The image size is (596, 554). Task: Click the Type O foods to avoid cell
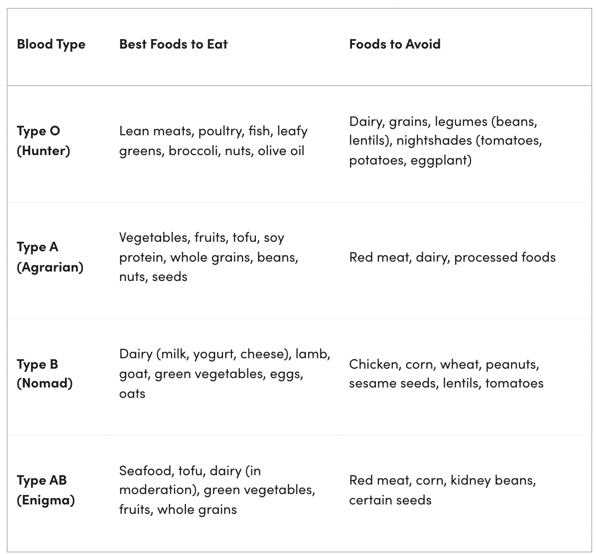[445, 141]
